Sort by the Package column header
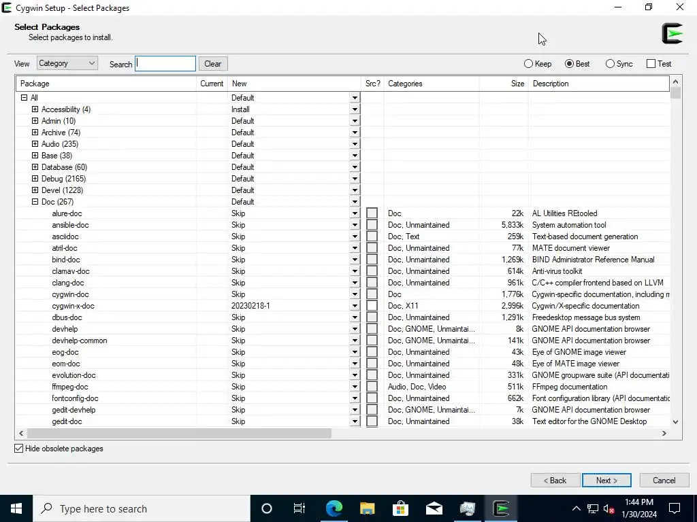This screenshot has width=697, height=522. pos(106,84)
